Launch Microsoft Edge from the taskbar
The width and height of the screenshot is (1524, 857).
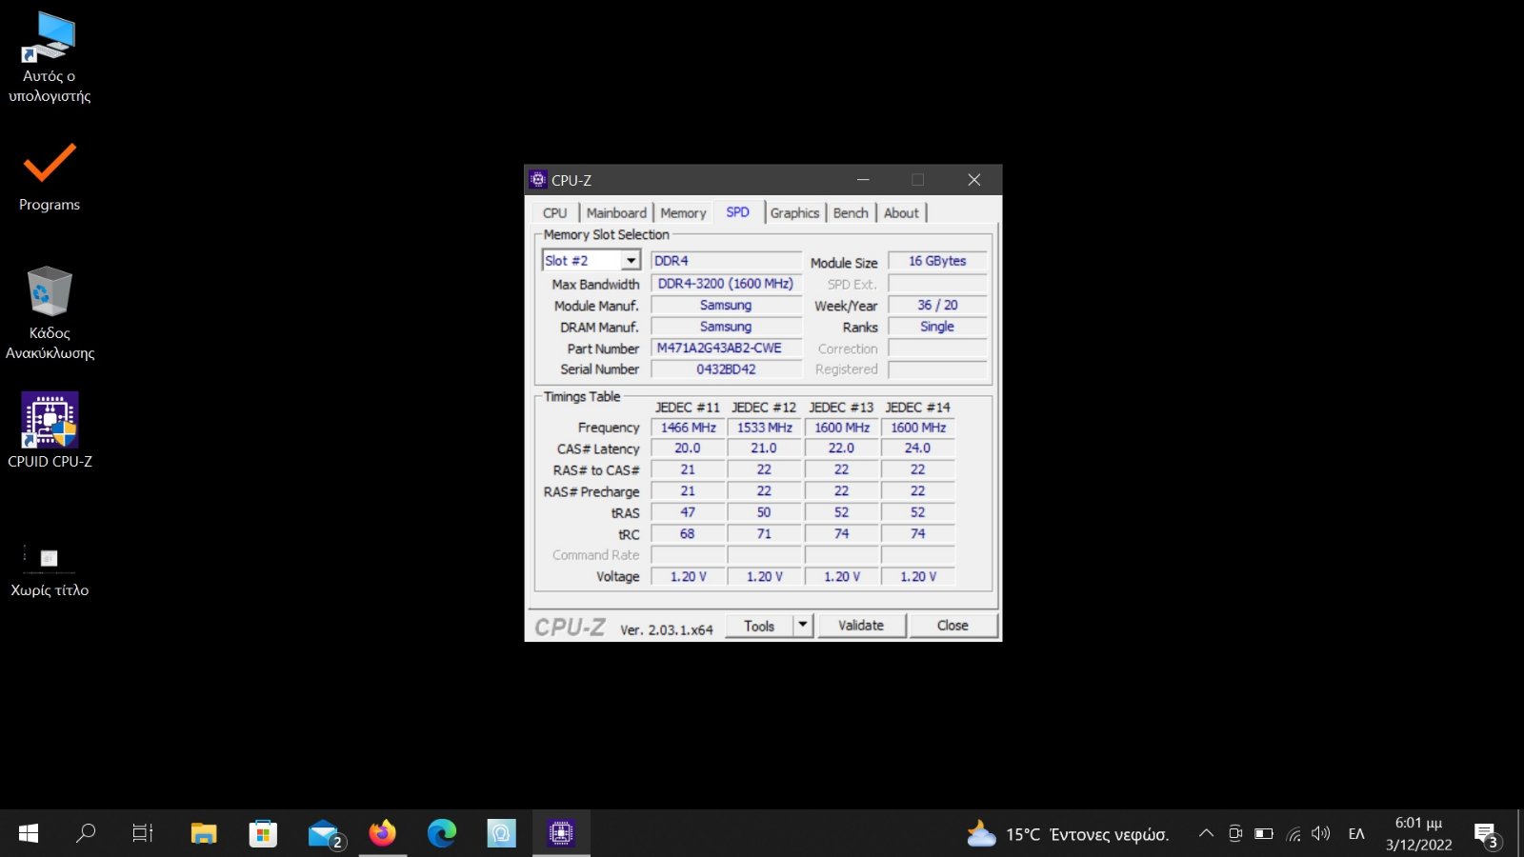(x=442, y=833)
